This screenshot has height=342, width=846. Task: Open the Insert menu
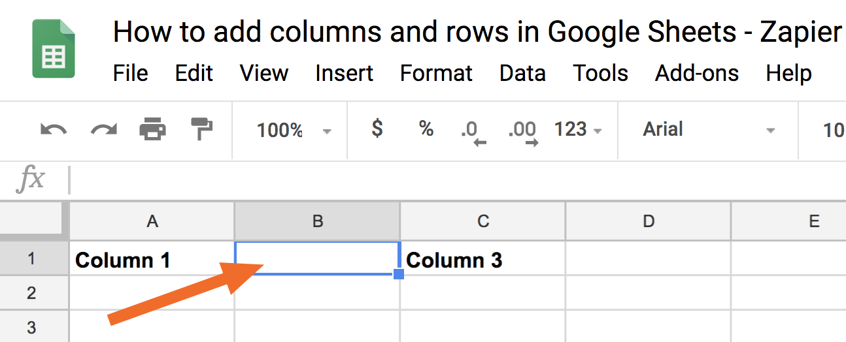[345, 73]
